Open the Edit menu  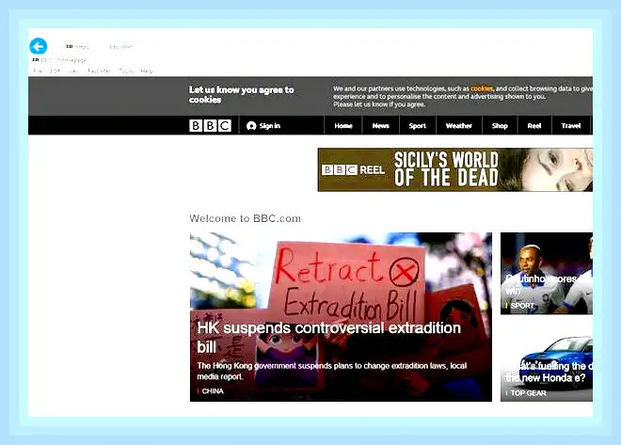[x=55, y=71]
